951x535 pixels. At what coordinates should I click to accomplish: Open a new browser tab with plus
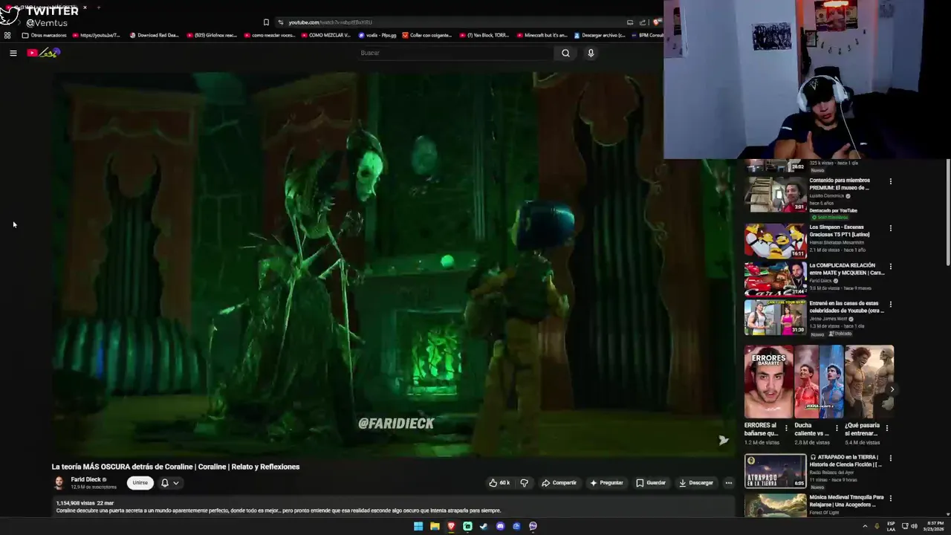(98, 7)
